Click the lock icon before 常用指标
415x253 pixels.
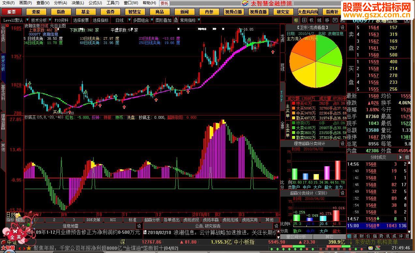pos(176,20)
